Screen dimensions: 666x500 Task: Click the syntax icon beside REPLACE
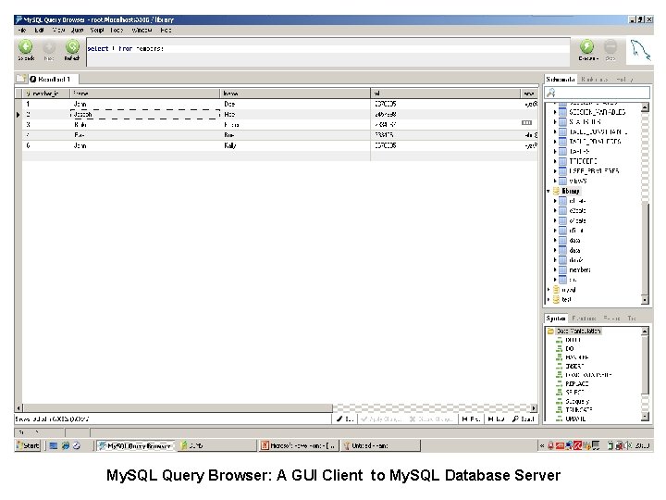pos(560,383)
